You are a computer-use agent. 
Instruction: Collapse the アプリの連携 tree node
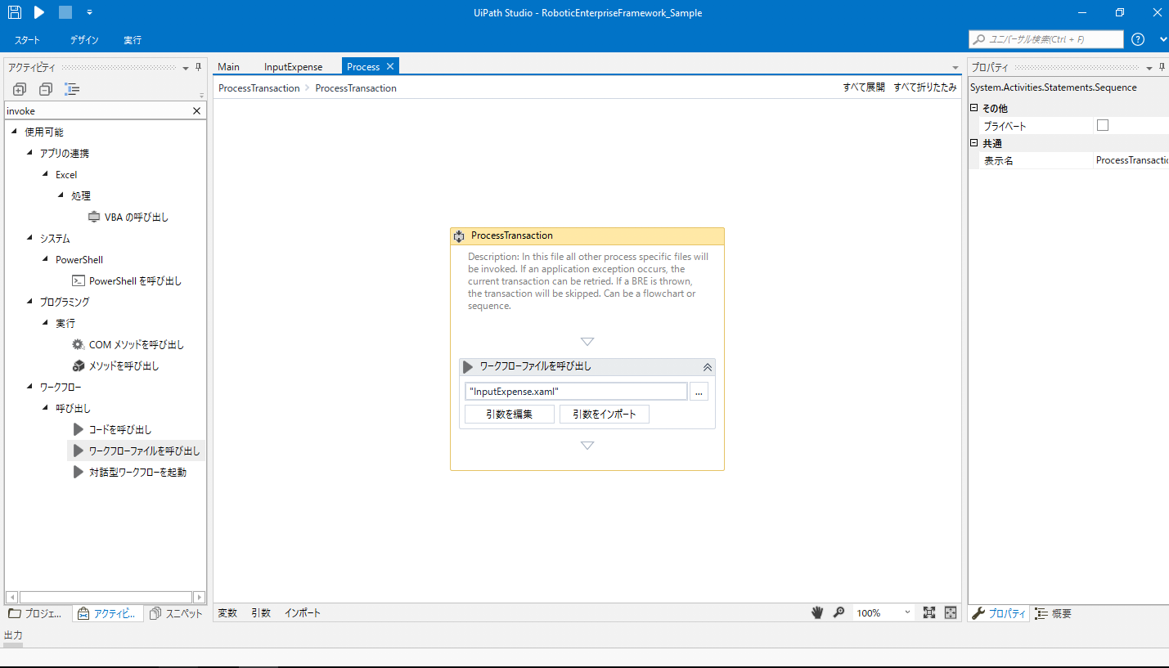click(x=30, y=153)
